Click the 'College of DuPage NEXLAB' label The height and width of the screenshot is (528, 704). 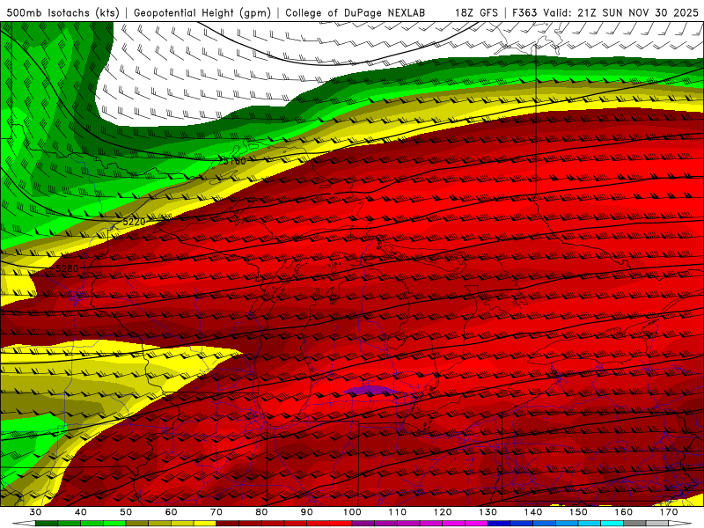pyautogui.click(x=355, y=12)
